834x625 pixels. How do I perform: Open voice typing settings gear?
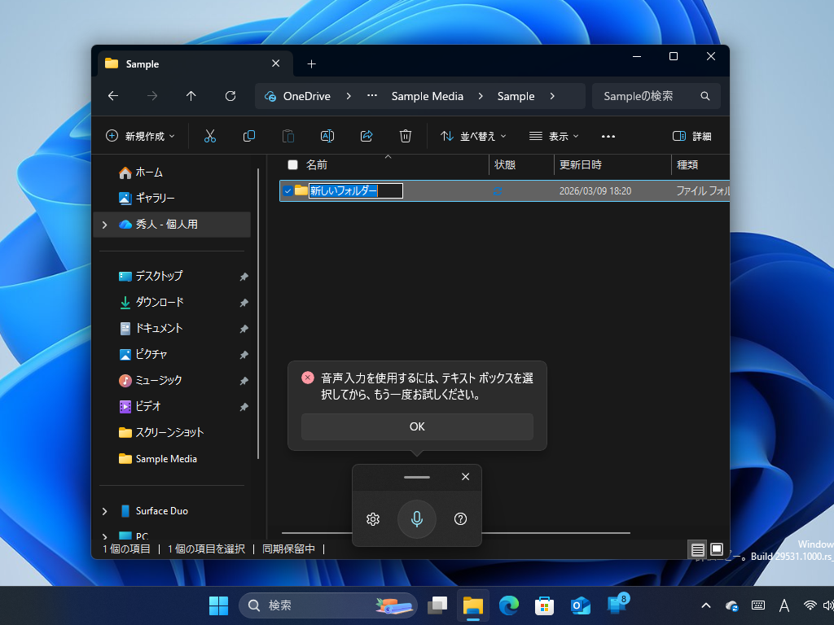[x=373, y=519]
